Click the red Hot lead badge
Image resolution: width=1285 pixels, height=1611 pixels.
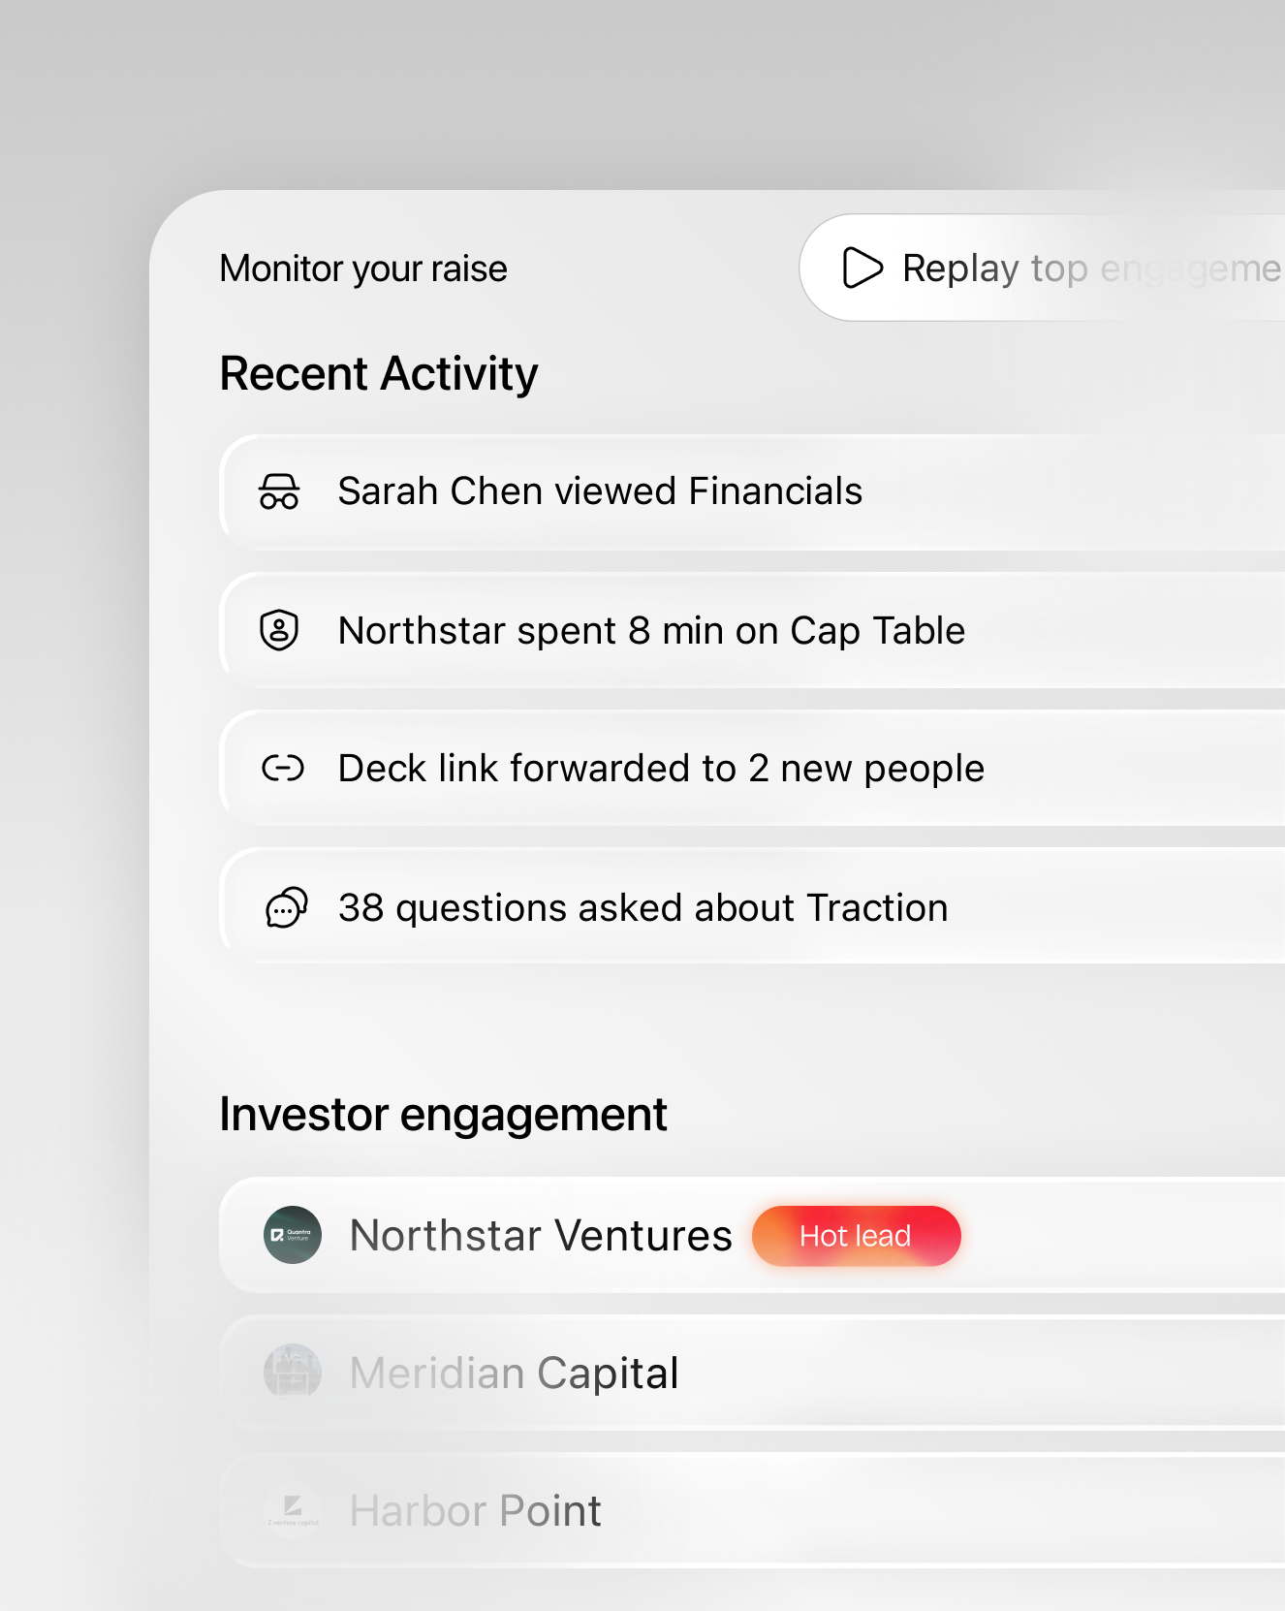click(857, 1236)
